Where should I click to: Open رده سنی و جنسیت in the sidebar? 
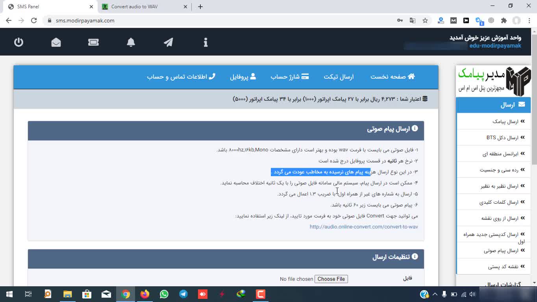494,170
